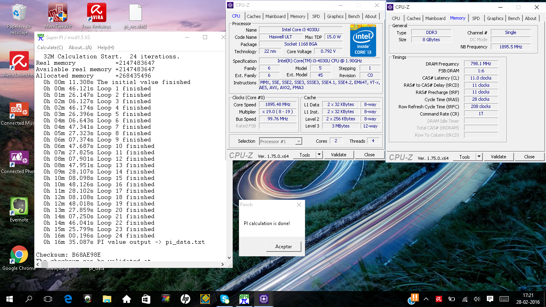
Task: Switch to Bench tab in CPU-Z CPU window
Action: [x=354, y=16]
